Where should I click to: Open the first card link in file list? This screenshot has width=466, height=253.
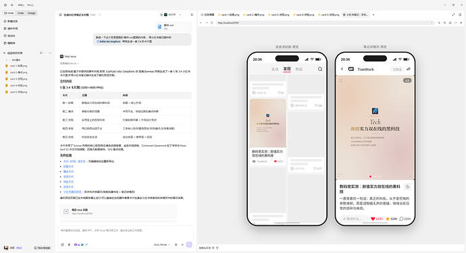(68, 167)
